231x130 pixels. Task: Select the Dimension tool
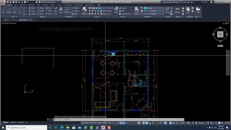[x=67, y=10]
